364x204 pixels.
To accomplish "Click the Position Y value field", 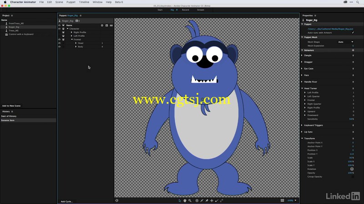I will tap(352, 154).
